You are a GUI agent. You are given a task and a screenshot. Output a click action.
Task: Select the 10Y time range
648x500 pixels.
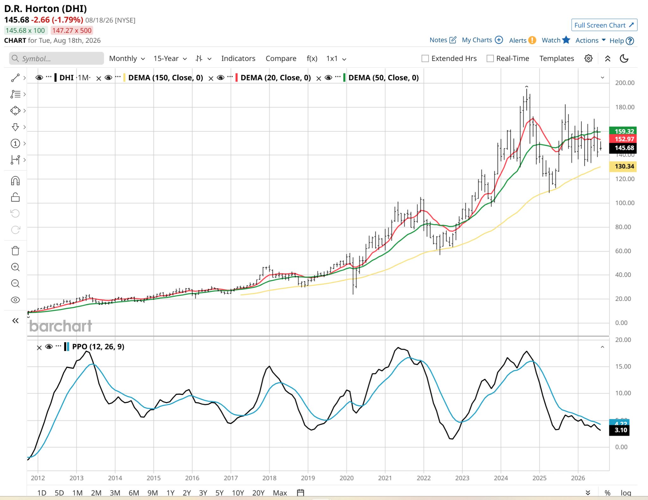click(238, 493)
